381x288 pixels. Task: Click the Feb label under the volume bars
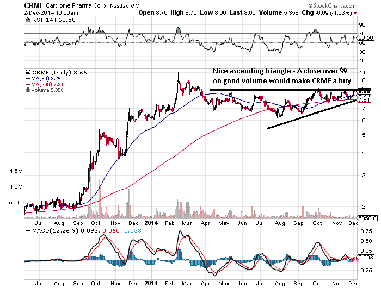pos(170,223)
